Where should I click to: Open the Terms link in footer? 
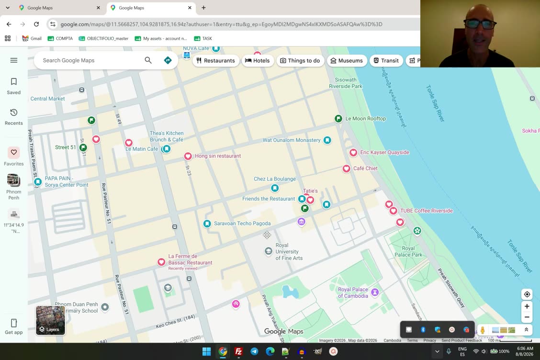412,340
